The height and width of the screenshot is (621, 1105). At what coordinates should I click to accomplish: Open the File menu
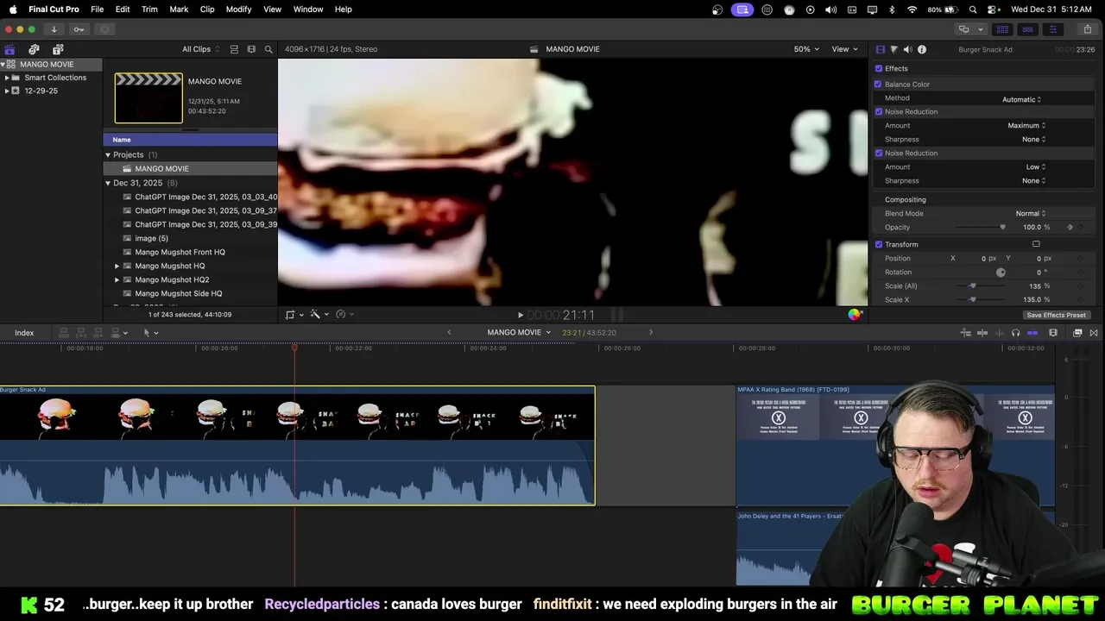98,9
